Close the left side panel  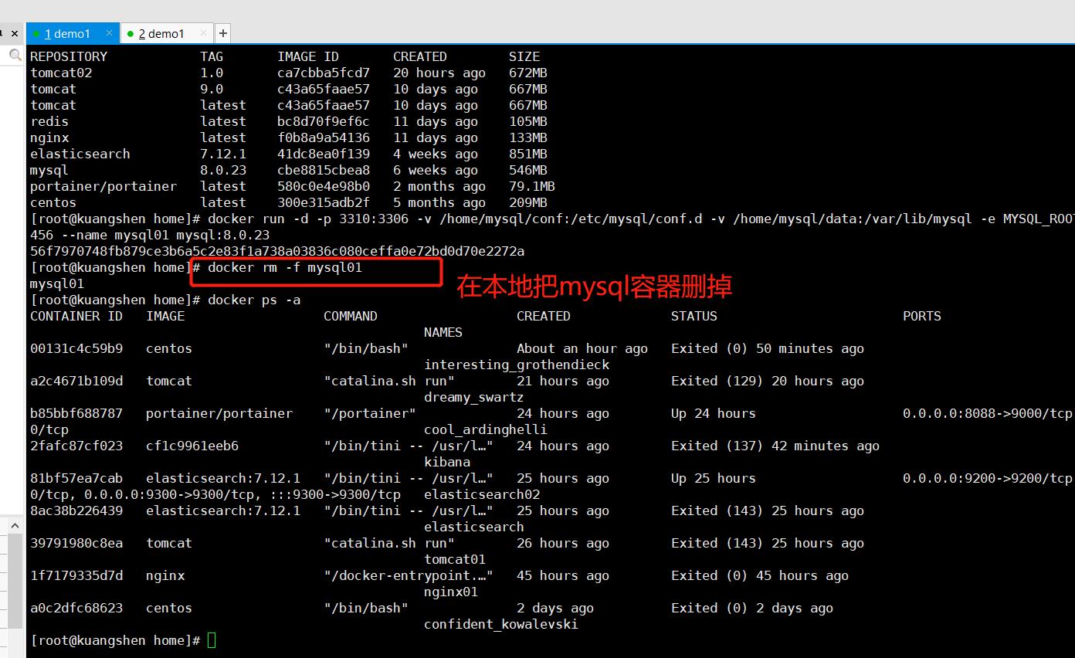coord(15,33)
